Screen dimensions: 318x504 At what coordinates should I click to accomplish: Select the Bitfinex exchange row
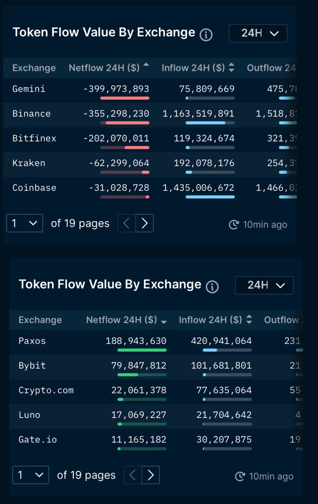click(150, 139)
